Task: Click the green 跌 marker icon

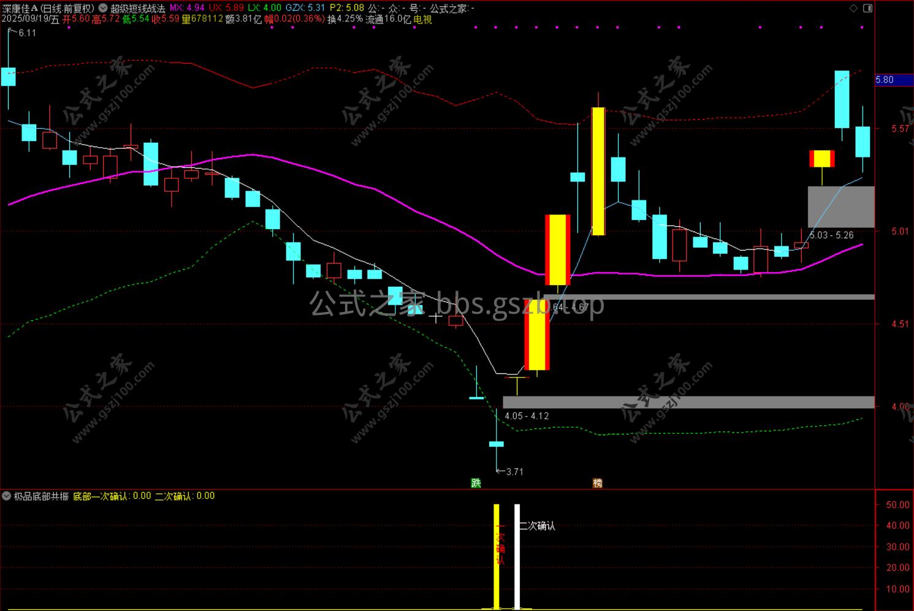Action: 476,483
